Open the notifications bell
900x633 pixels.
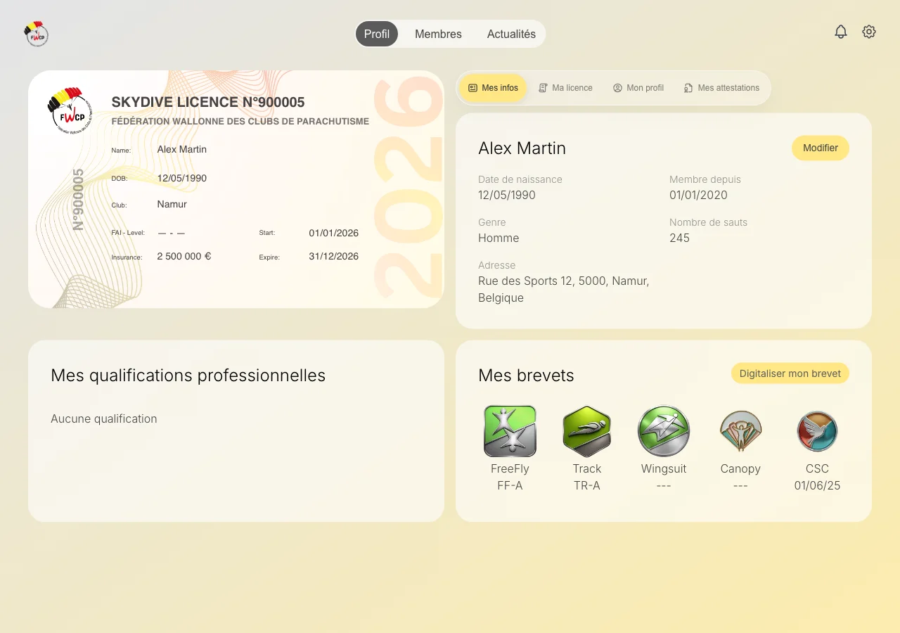pos(841,32)
